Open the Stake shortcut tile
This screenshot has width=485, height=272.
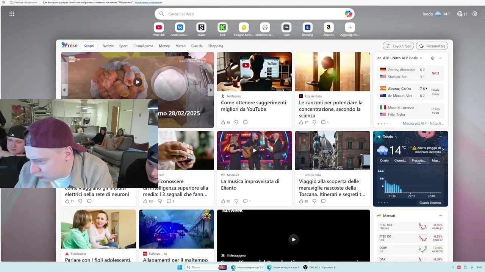click(x=201, y=27)
